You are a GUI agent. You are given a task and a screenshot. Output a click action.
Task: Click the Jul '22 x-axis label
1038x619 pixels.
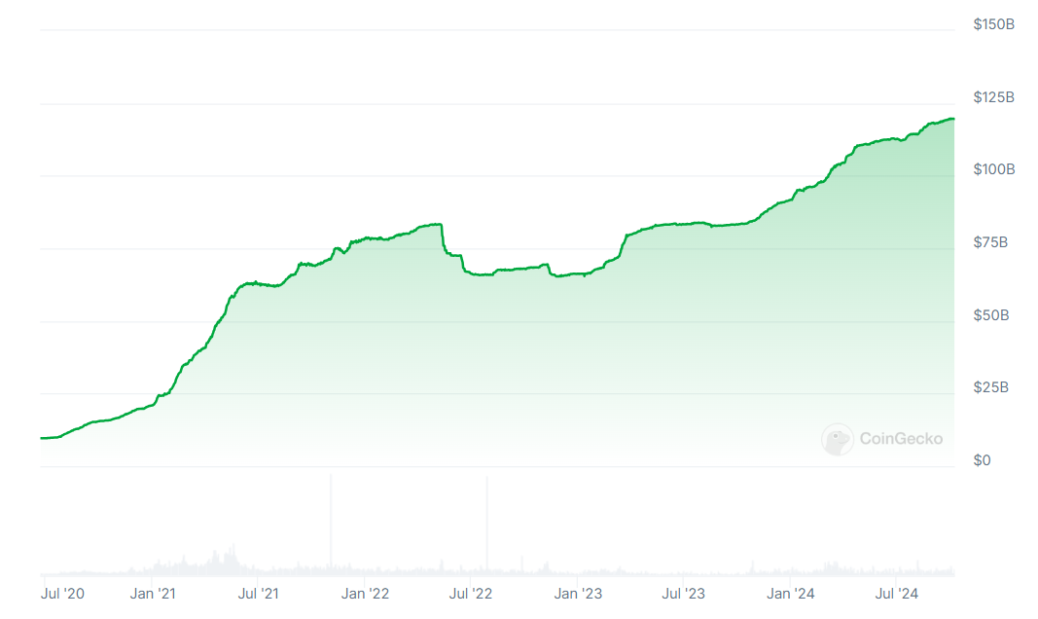pyautogui.click(x=471, y=594)
